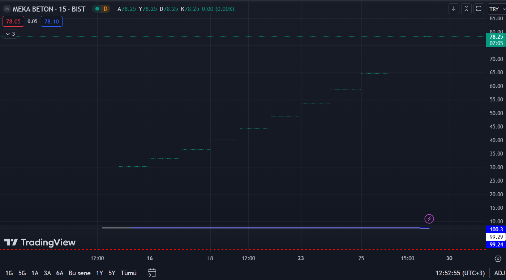Image resolution: width=506 pixels, height=280 pixels.
Task: Click the blue 99.24 indicator value label
Action: coord(496,245)
